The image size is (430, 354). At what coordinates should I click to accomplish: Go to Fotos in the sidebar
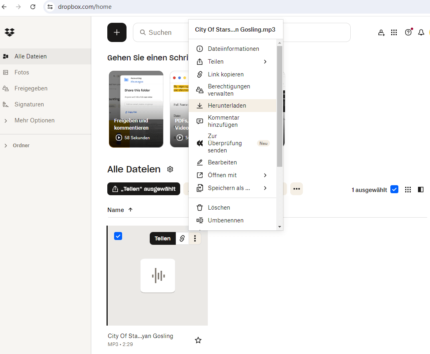coord(45,72)
